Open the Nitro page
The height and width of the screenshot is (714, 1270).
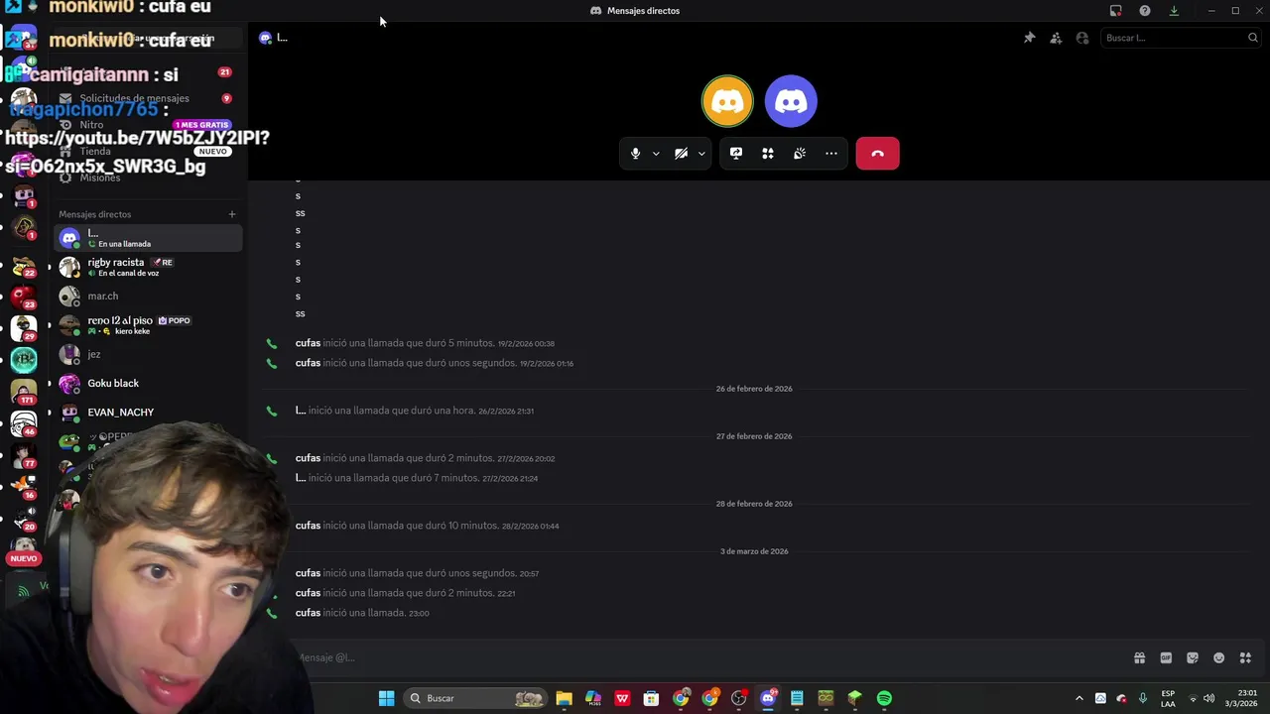pyautogui.click(x=149, y=125)
